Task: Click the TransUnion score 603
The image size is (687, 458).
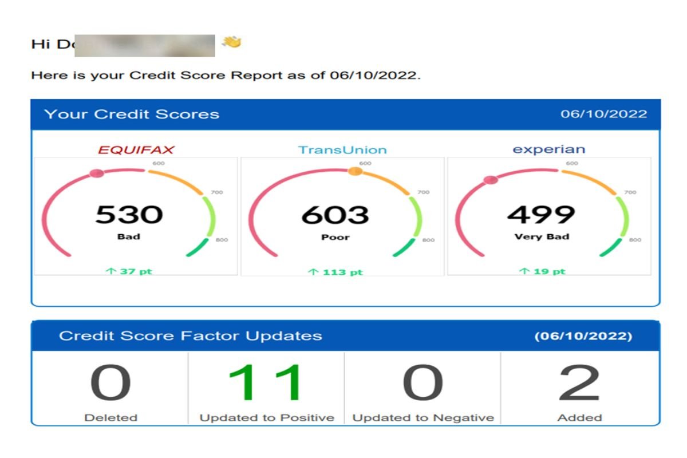Action: pyautogui.click(x=335, y=215)
